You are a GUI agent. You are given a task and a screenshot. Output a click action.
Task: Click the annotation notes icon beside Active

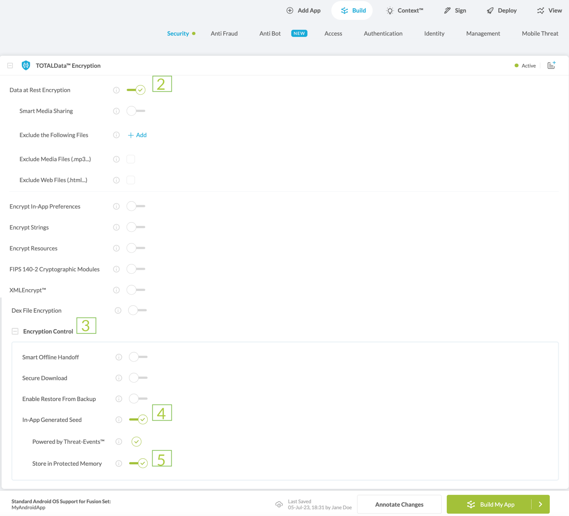tap(551, 66)
